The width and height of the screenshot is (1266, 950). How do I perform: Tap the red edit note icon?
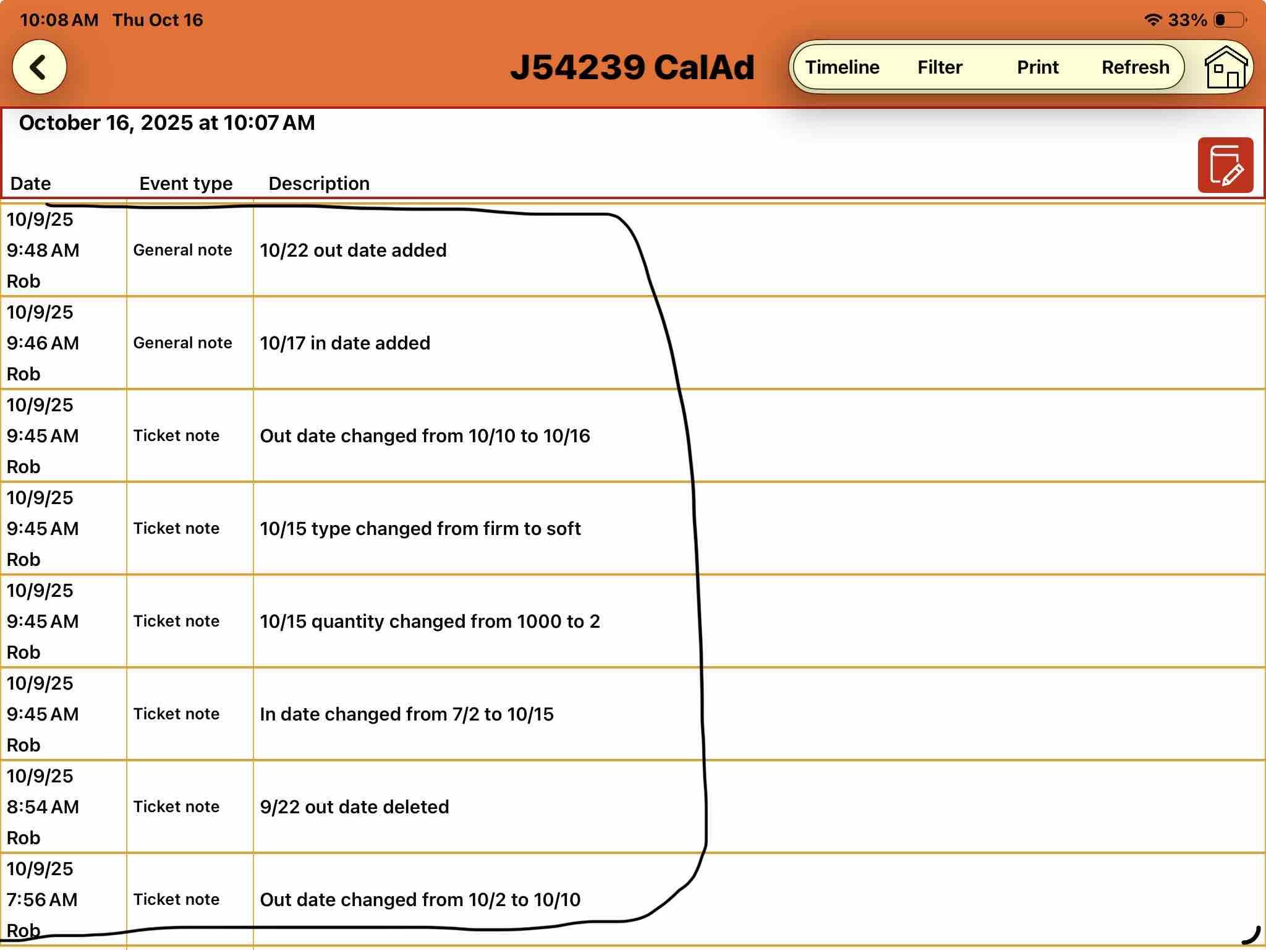pyautogui.click(x=1225, y=165)
